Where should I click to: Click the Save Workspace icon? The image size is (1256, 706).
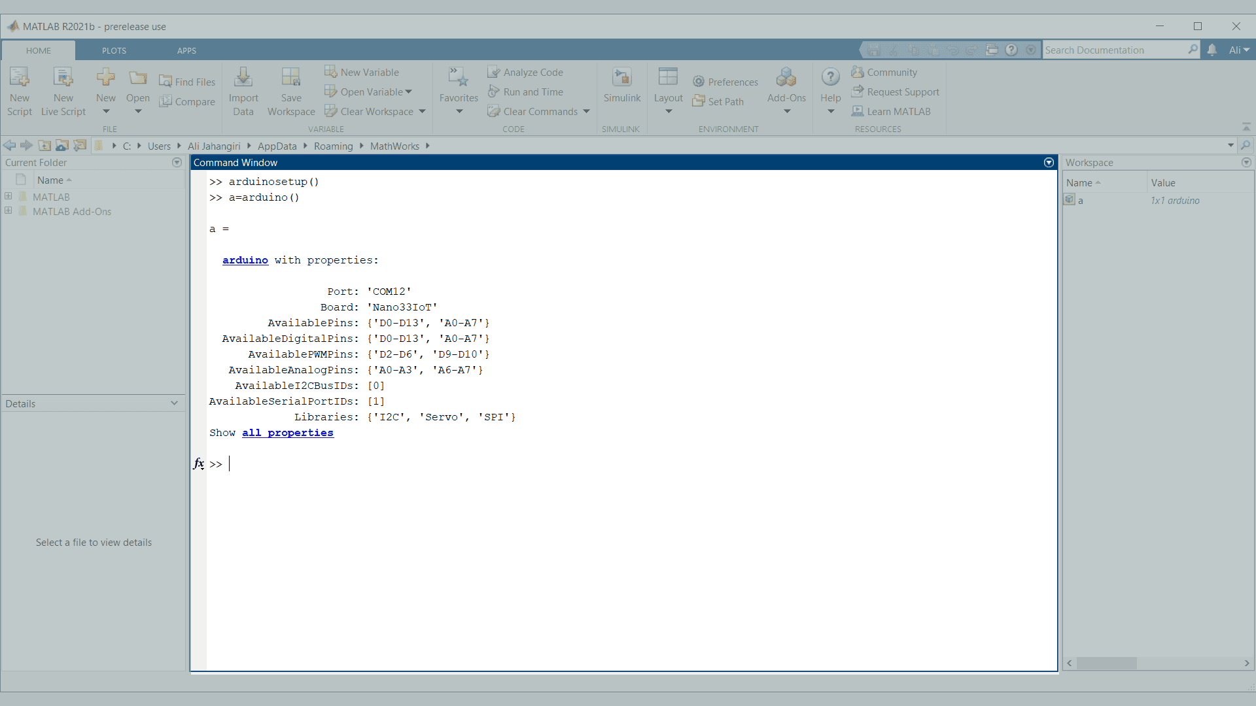coord(290,78)
